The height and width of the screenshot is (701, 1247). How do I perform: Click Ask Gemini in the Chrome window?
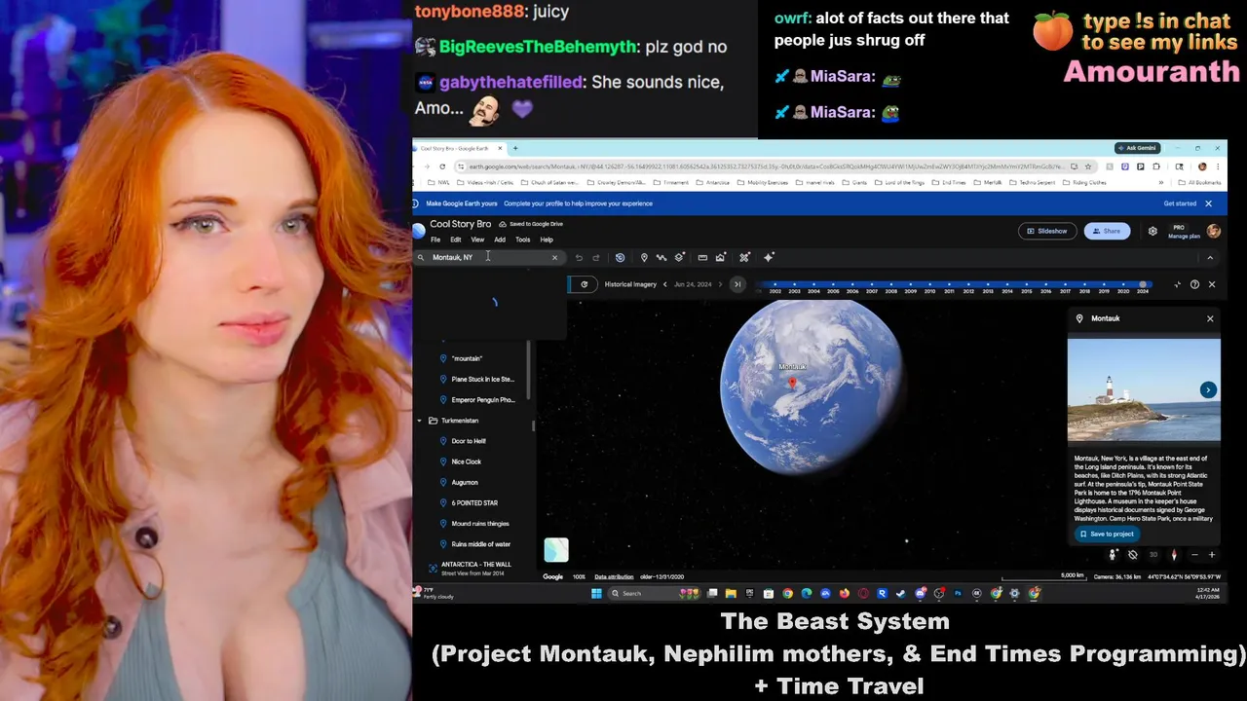[x=1137, y=148]
